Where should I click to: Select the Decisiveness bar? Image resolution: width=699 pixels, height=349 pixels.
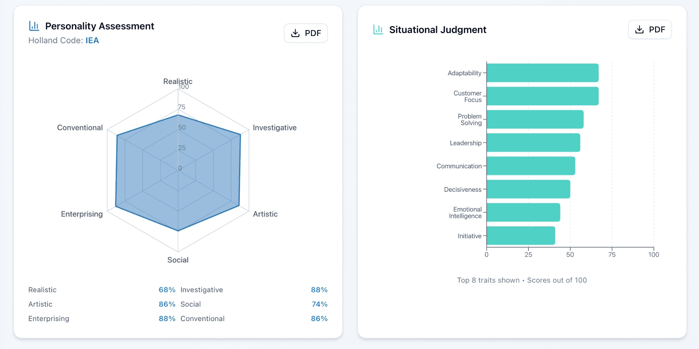[x=528, y=189]
